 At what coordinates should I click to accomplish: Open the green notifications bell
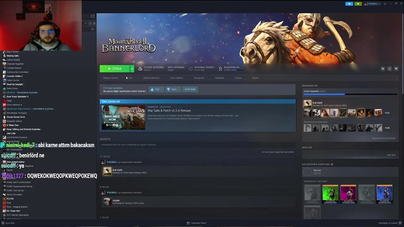pos(358,4)
